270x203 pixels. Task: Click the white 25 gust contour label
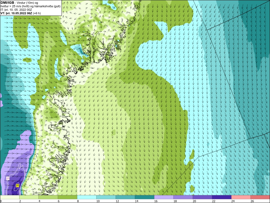[8, 178]
